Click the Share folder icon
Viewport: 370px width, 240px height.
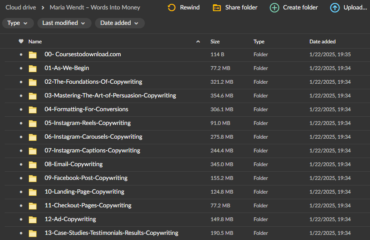click(217, 8)
